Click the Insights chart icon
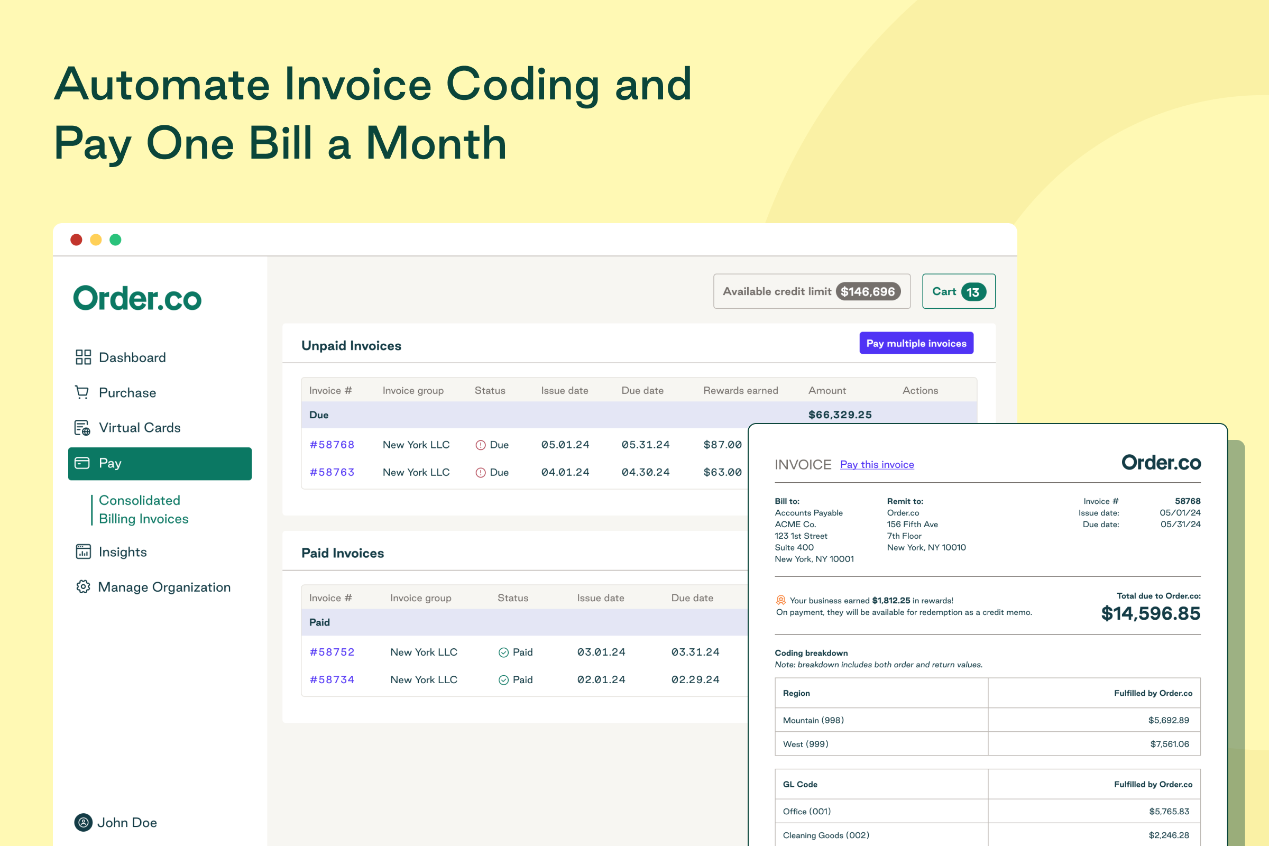Viewport: 1269px width, 846px height. 83,551
